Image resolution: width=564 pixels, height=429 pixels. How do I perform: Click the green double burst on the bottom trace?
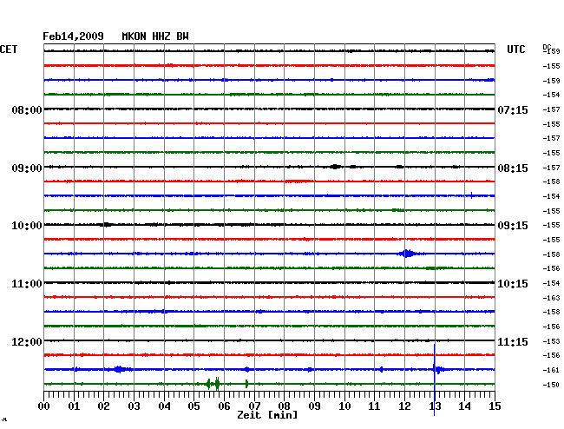pyautogui.click(x=213, y=384)
